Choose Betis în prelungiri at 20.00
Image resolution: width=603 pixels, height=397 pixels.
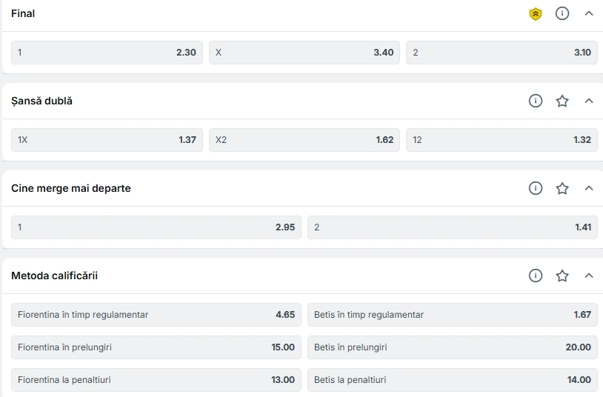[x=452, y=347]
